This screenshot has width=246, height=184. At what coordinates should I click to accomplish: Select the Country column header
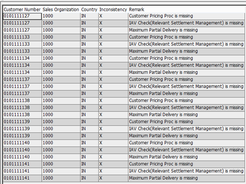click(89, 9)
